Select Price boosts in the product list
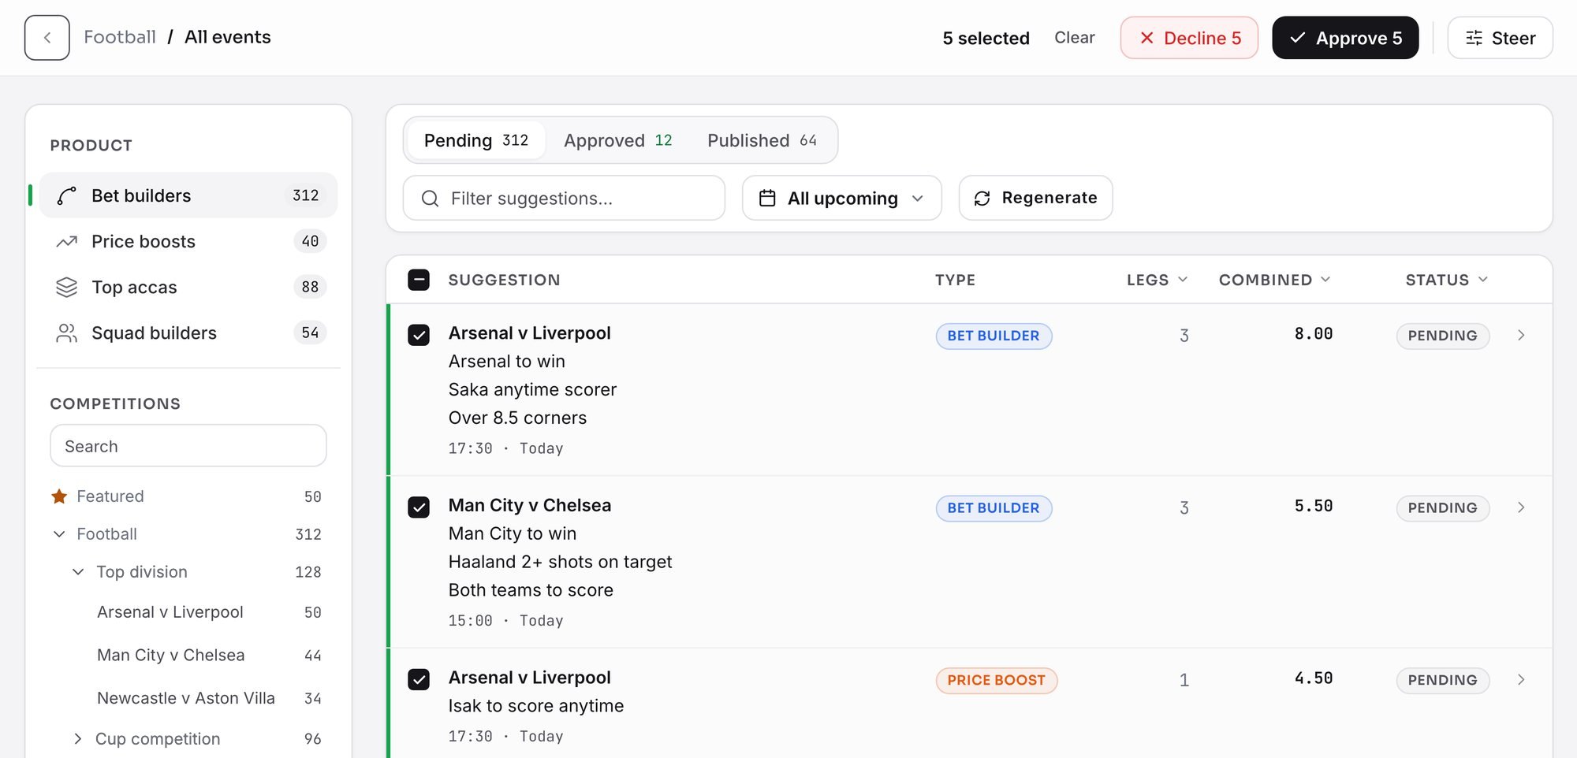This screenshot has width=1577, height=758. tap(188, 241)
